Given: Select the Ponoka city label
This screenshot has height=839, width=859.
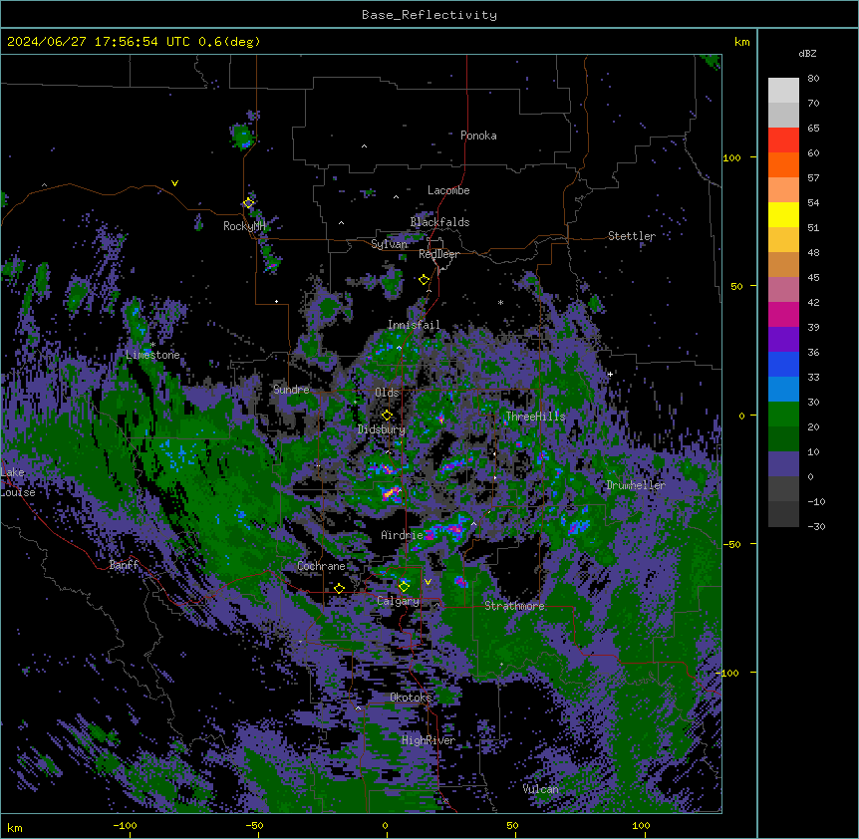Looking at the screenshot, I should point(478,136).
